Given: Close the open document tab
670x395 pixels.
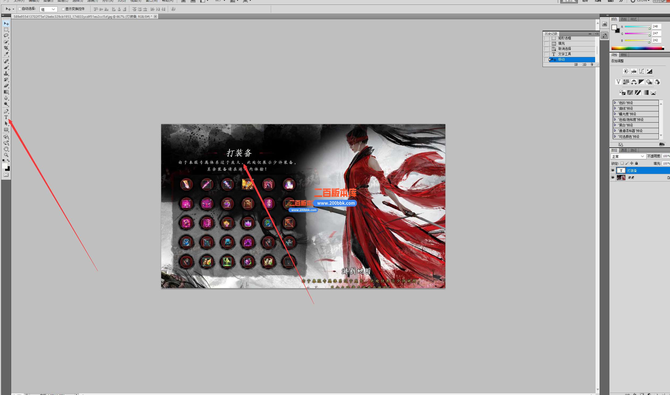Looking at the screenshot, I should (155, 16).
